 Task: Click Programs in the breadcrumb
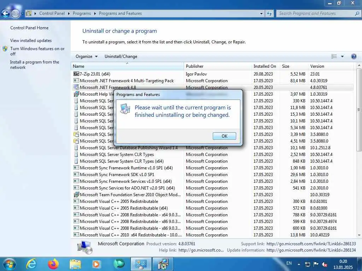[x=82, y=13]
